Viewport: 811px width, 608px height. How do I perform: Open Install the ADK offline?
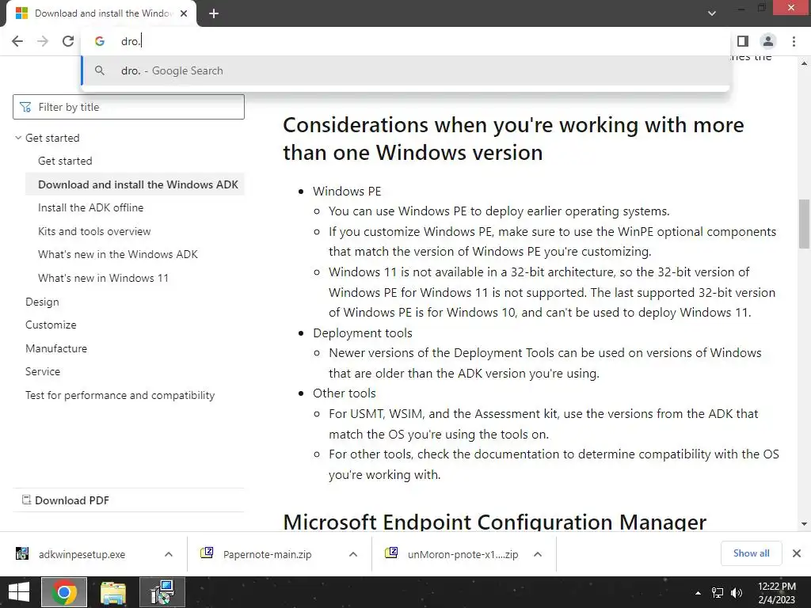(x=90, y=208)
